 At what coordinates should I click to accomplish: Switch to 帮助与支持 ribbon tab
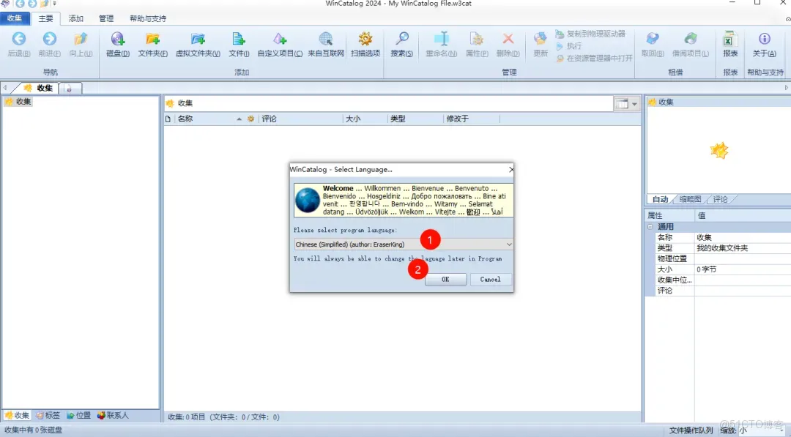[x=148, y=18]
